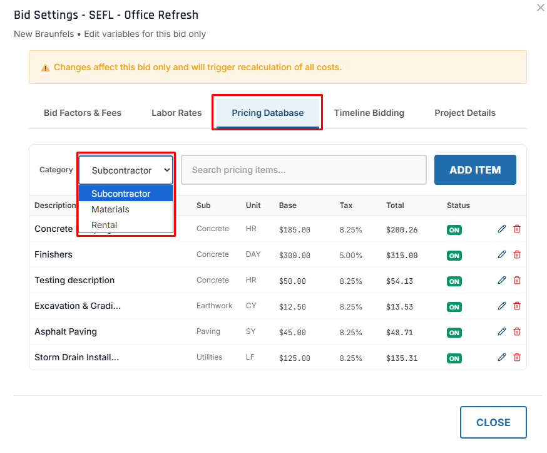
Task: Delete the Testing description item
Action: (517, 280)
